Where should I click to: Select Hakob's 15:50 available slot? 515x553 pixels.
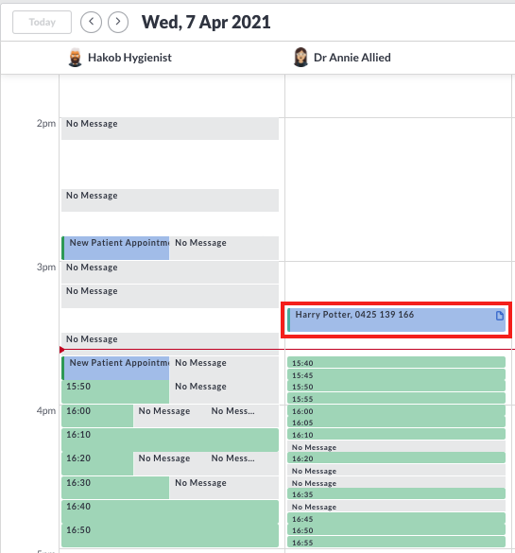115,391
